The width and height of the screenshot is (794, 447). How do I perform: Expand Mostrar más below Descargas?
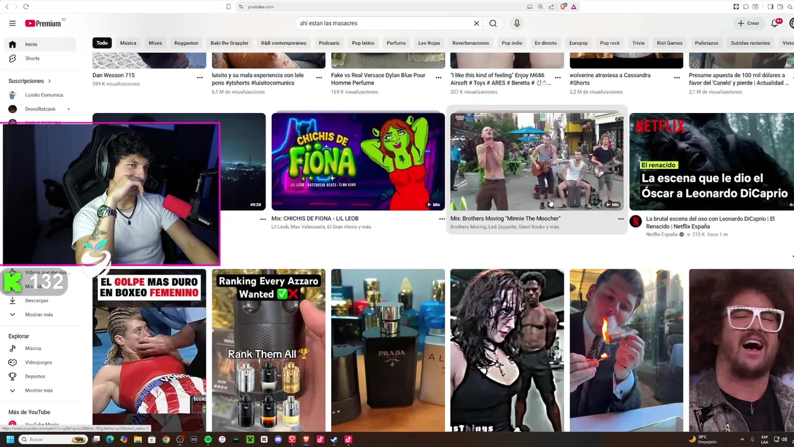coord(41,315)
